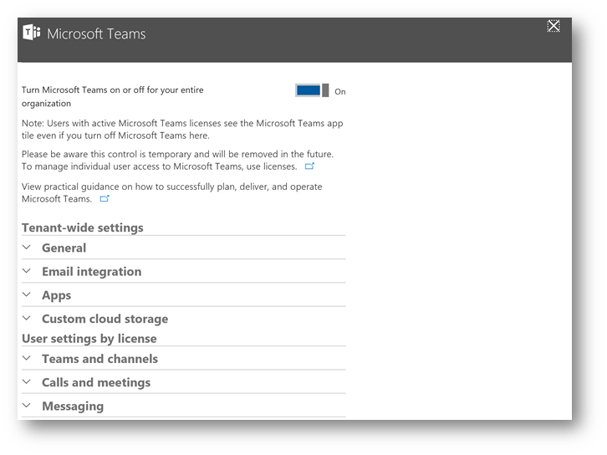Expand the General section chevron
The image size is (607, 455).
point(26,247)
